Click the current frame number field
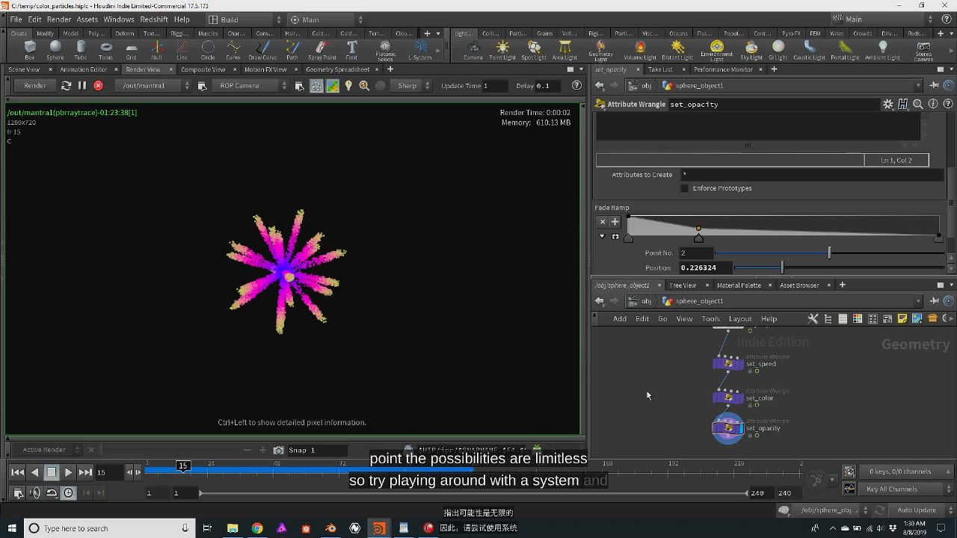The width and height of the screenshot is (957, 538). 108,472
